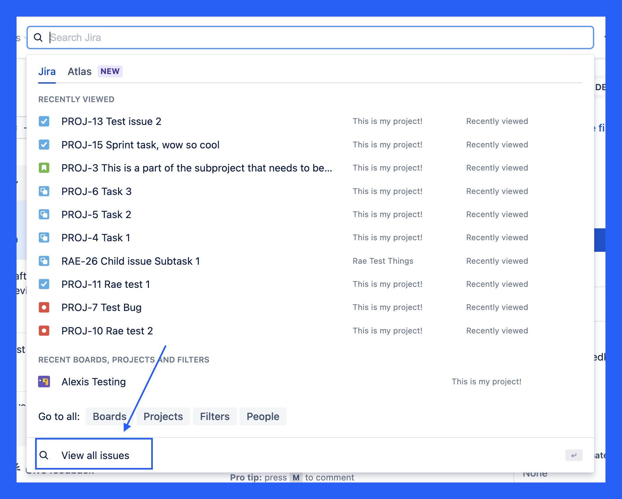Viewport: 622px width, 499px height.
Task: Open PROJ-5 Task 2
Action: 96,214
